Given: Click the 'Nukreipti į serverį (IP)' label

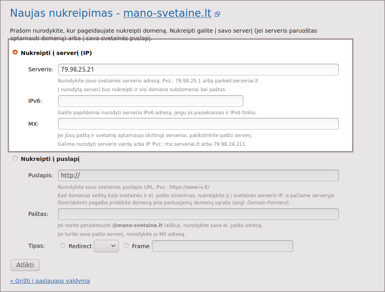Looking at the screenshot, I should 56,53.
